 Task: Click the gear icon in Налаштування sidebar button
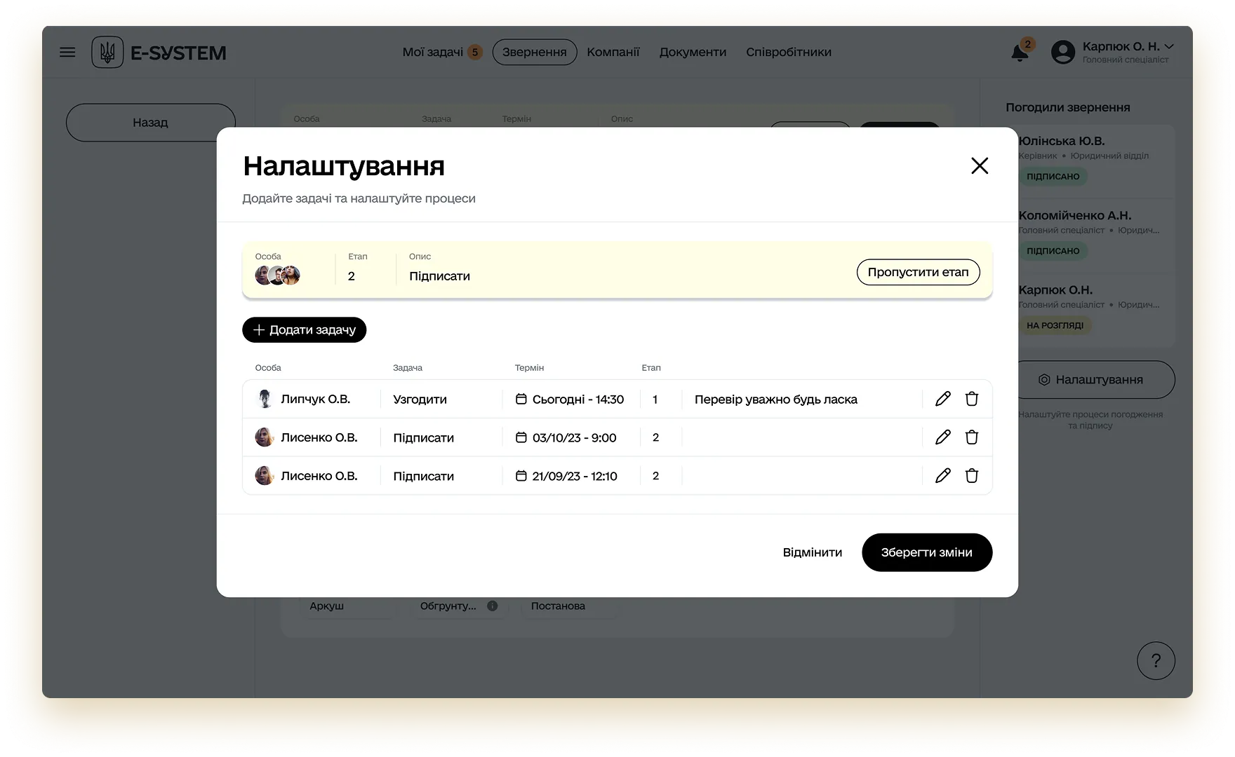point(1044,380)
